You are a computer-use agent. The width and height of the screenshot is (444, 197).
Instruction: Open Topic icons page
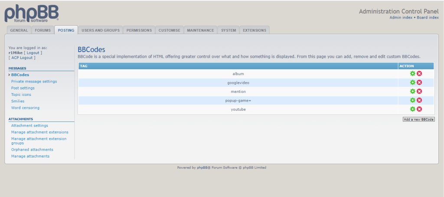point(21,95)
